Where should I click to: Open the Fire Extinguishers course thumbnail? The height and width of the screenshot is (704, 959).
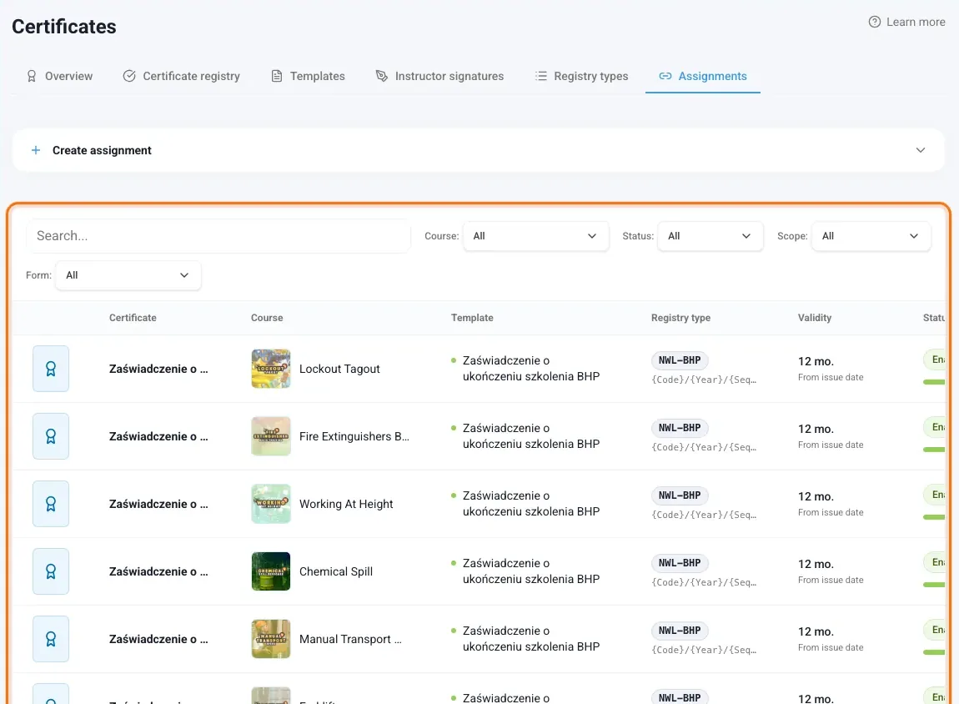(x=271, y=436)
